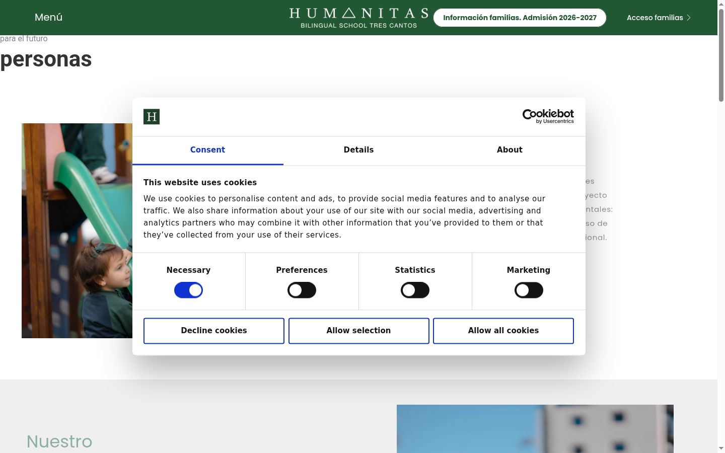Click the Allow selection button
Screen dimensions: 725x453
point(358,331)
